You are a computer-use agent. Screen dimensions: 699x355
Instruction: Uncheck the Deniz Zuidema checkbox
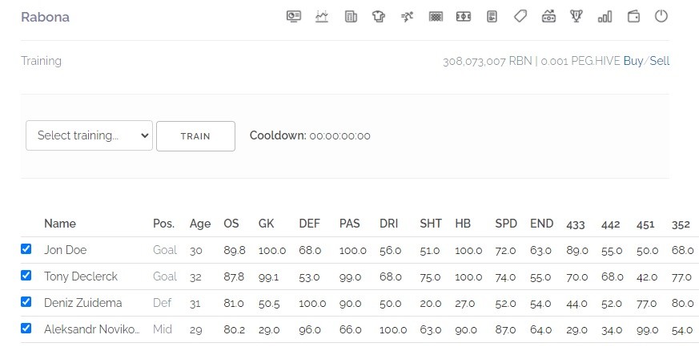tap(26, 302)
